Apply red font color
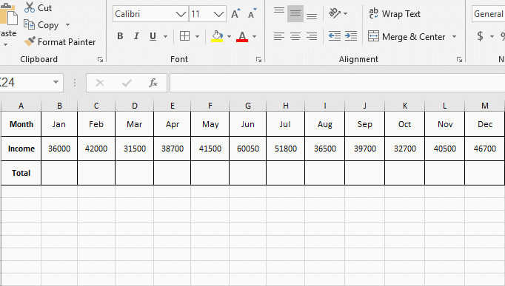The width and height of the screenshot is (505, 286). click(x=242, y=36)
